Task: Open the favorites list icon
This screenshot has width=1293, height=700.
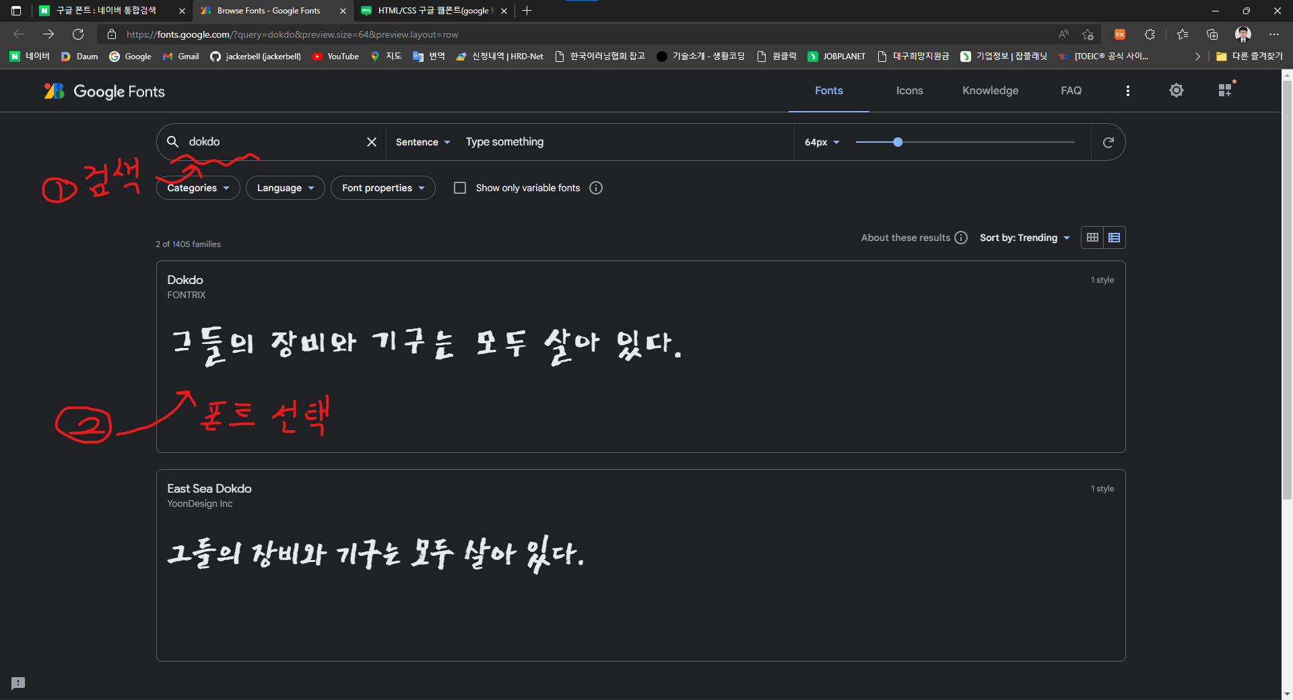Action: tap(1183, 34)
